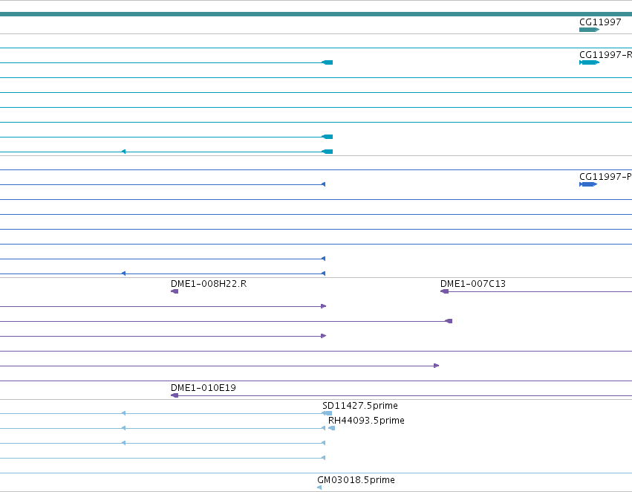The width and height of the screenshot is (632, 492).
Task: Select the GM03018.5prime EST label
Action: (356, 480)
